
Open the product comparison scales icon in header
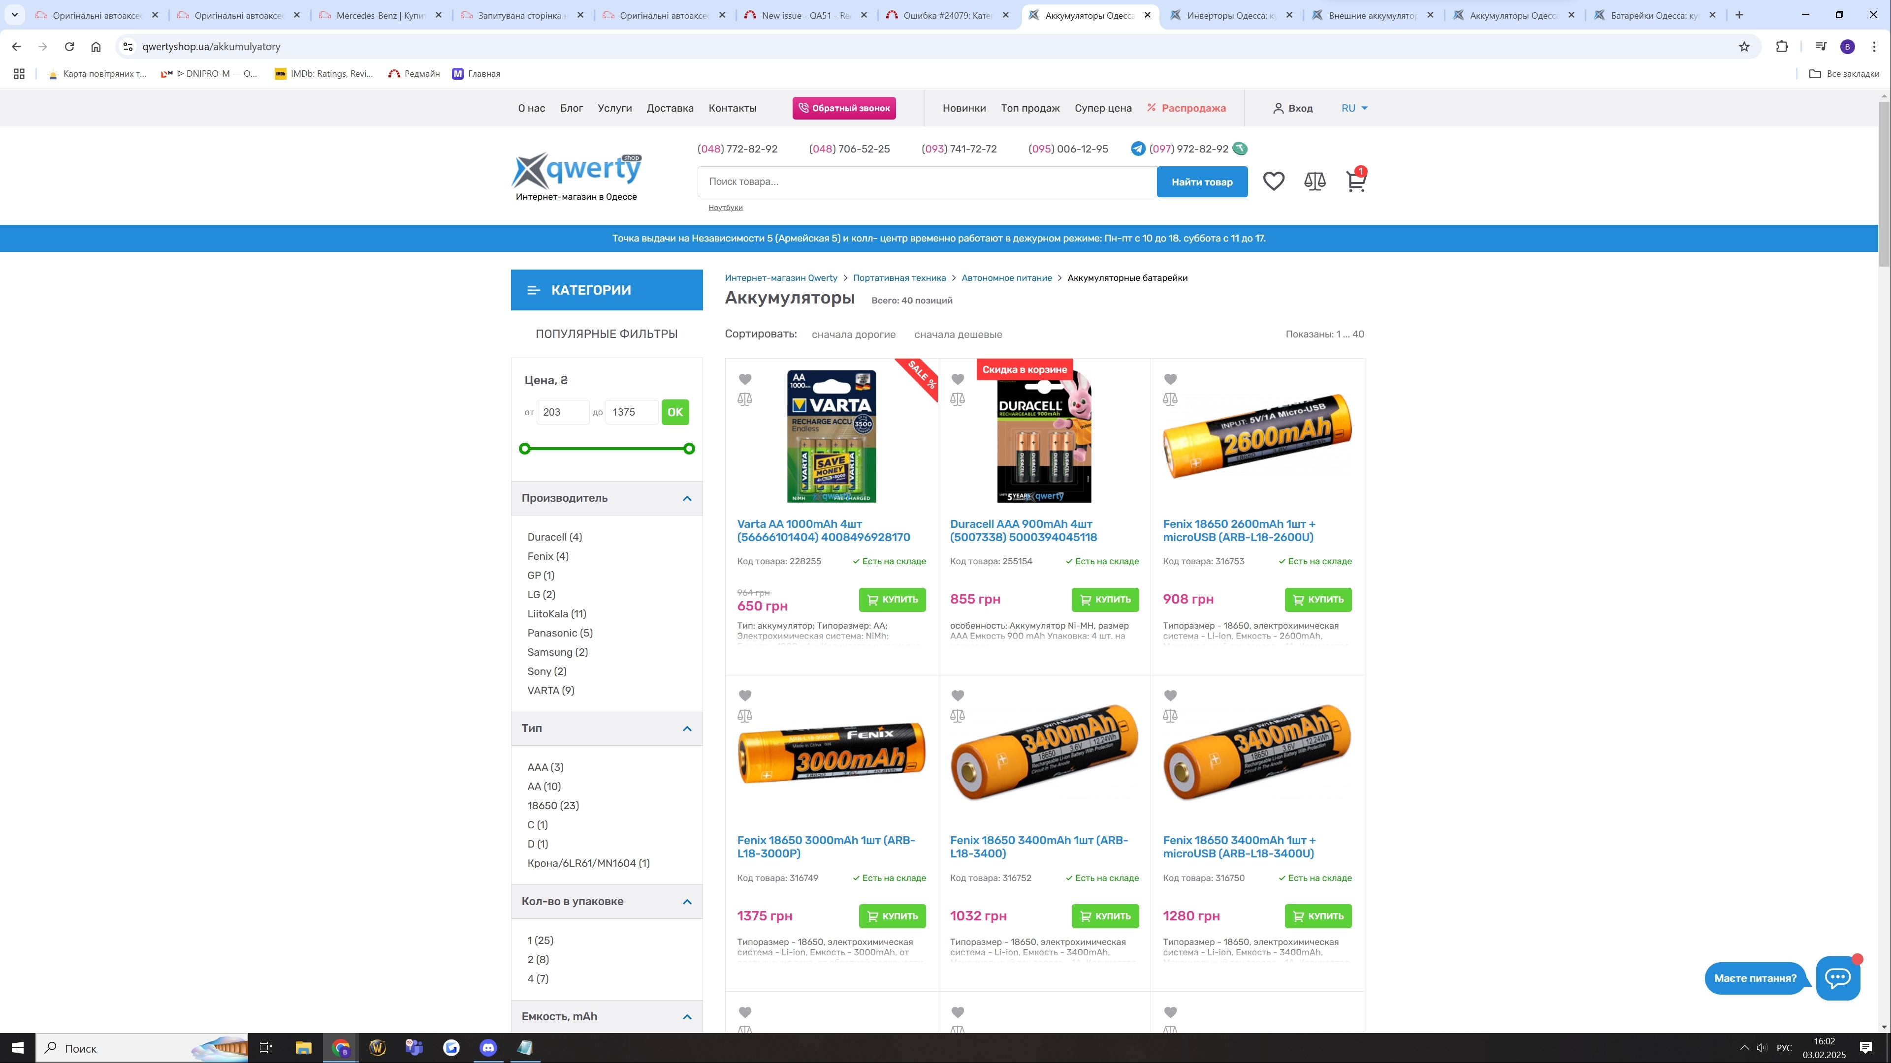tap(1314, 181)
